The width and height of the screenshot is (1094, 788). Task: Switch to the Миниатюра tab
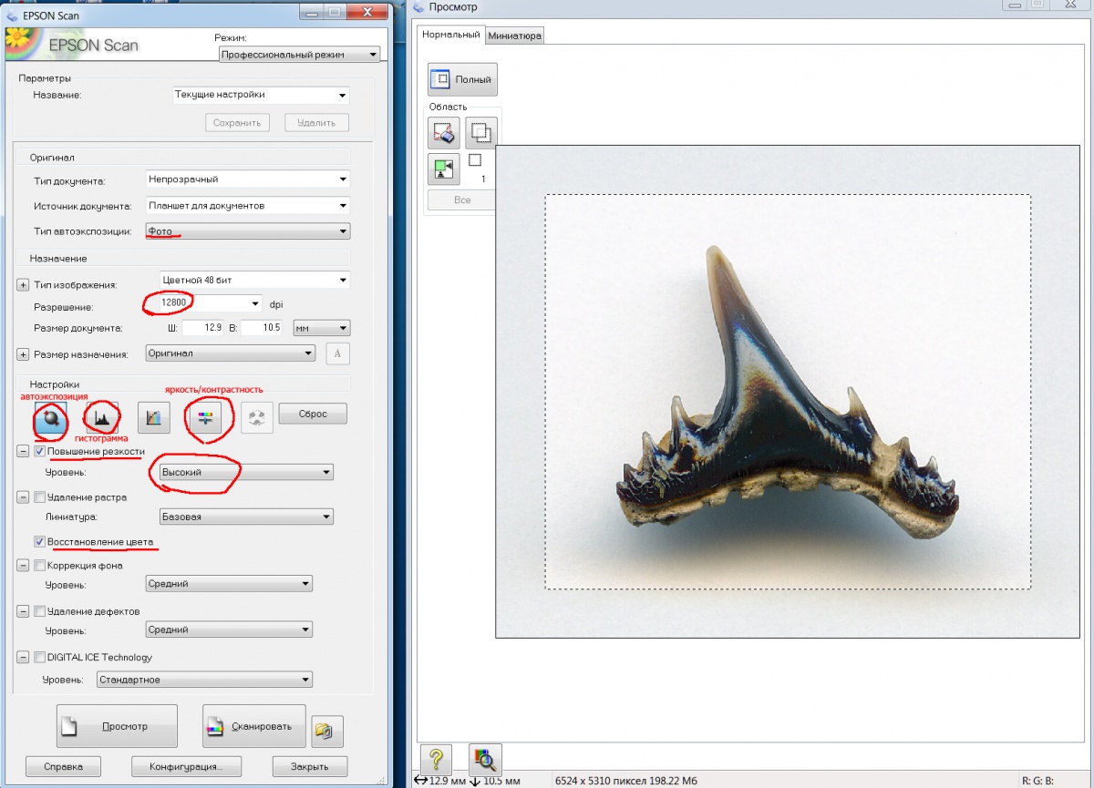coord(514,36)
